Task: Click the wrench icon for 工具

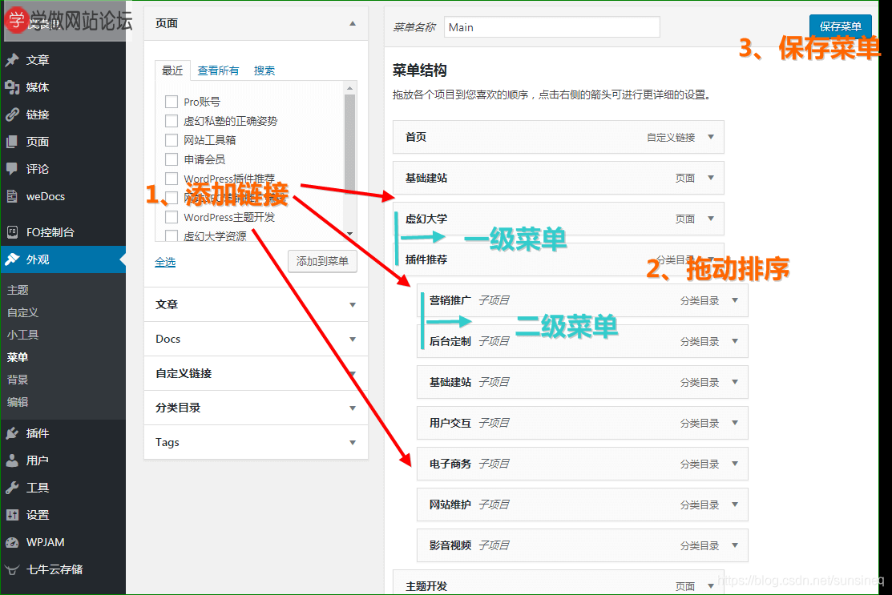Action: 12,488
